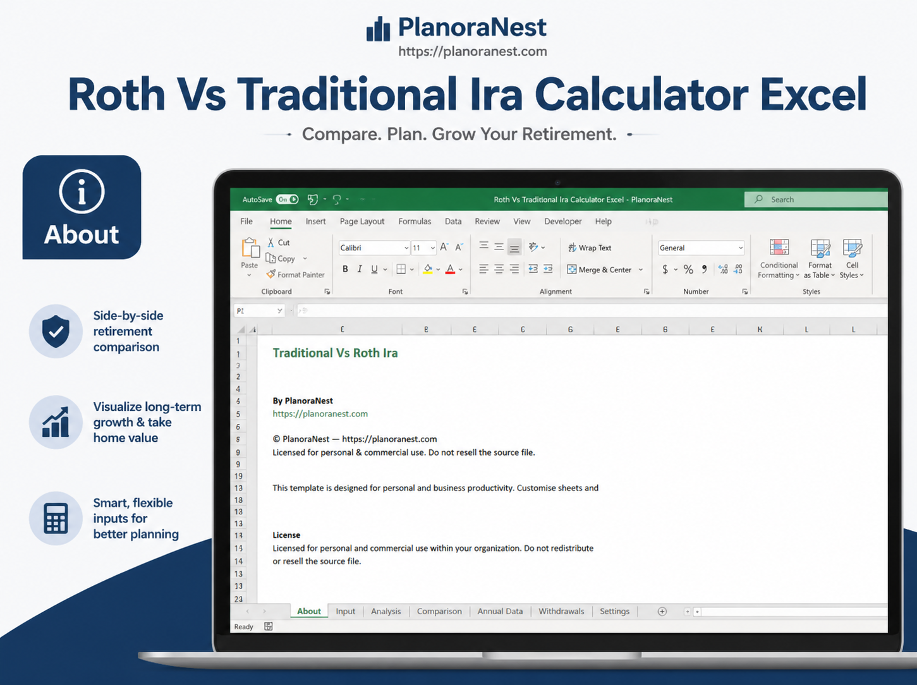Open Format as Table gallery

click(x=820, y=258)
